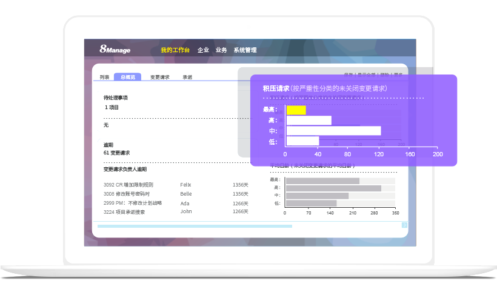Open the 变更请求 tab
The height and width of the screenshot is (295, 497).
pyautogui.click(x=159, y=77)
